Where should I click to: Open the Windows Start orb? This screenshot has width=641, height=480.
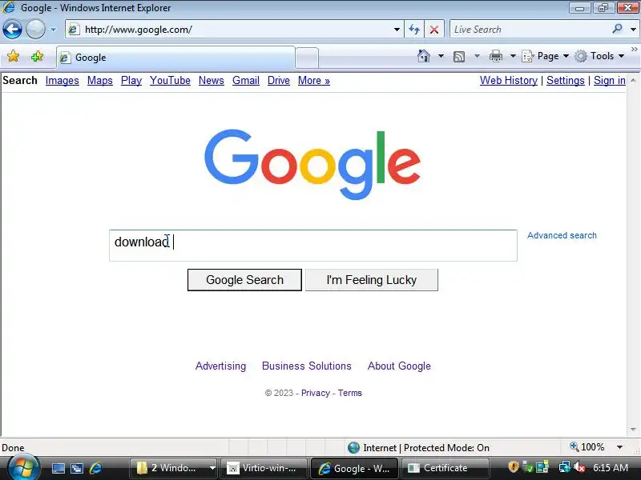tap(23, 468)
